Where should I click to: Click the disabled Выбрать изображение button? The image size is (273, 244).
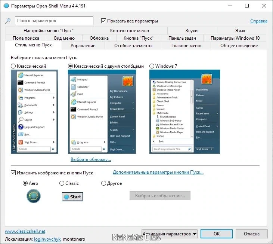click(x=160, y=196)
